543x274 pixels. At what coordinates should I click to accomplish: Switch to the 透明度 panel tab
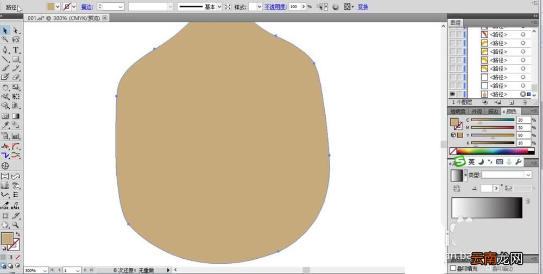[x=458, y=111]
